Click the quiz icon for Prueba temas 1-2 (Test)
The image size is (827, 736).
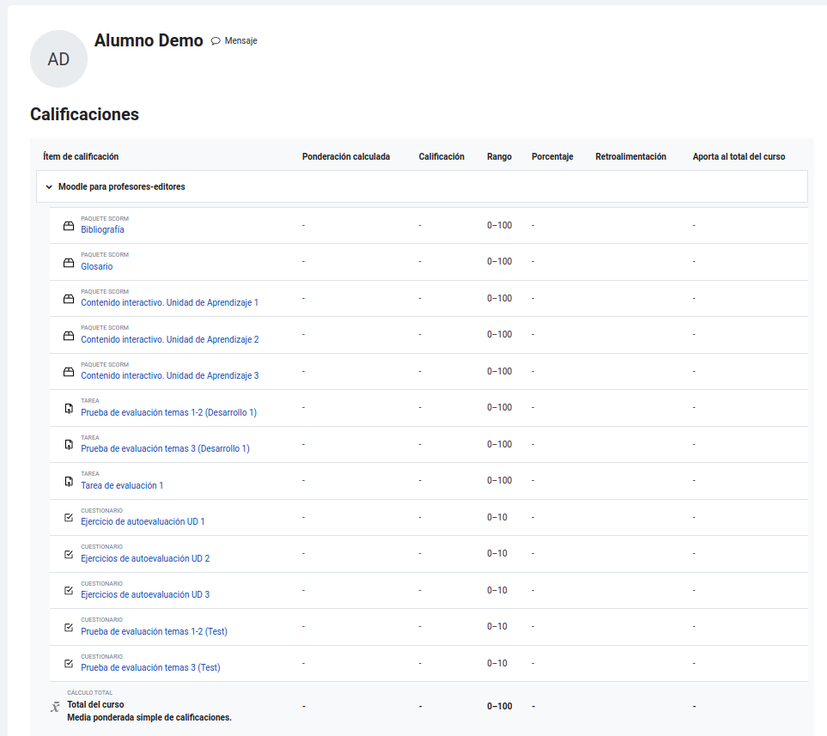click(x=69, y=627)
